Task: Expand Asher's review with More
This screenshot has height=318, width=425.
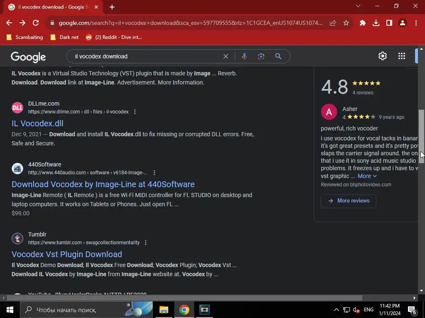Action: 367,176
